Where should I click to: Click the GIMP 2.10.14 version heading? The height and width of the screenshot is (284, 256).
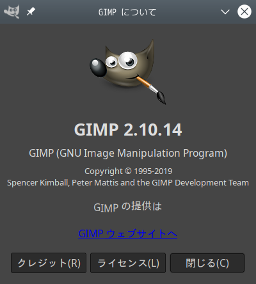[128, 130]
